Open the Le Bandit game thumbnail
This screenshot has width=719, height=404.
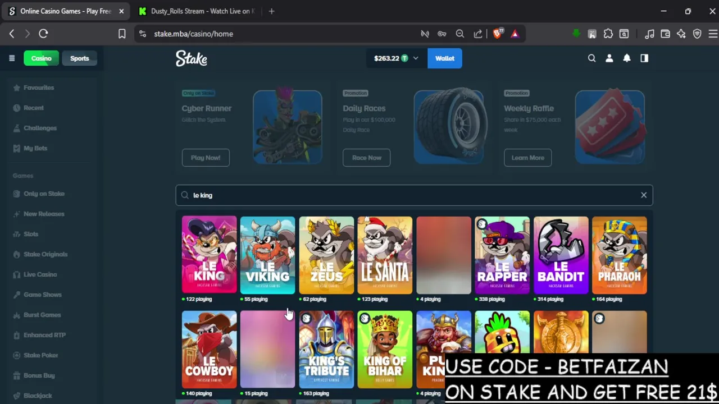pyautogui.click(x=561, y=255)
